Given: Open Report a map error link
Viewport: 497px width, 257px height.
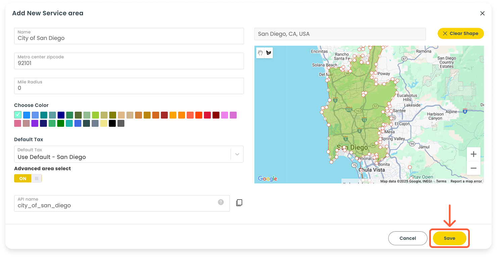Looking at the screenshot, I should 466,181.
